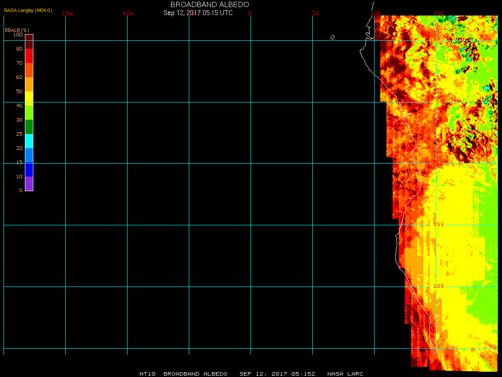This screenshot has height=377, width=502.
Task: Pick the yellow 40-50% swatch in legend
Action: [29, 98]
